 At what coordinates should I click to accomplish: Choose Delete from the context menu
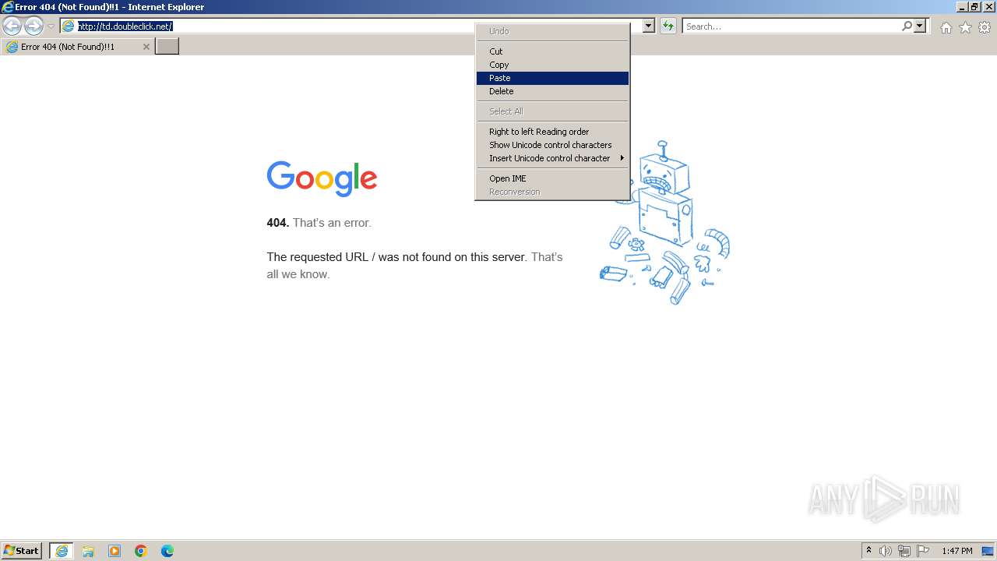[x=552, y=91]
